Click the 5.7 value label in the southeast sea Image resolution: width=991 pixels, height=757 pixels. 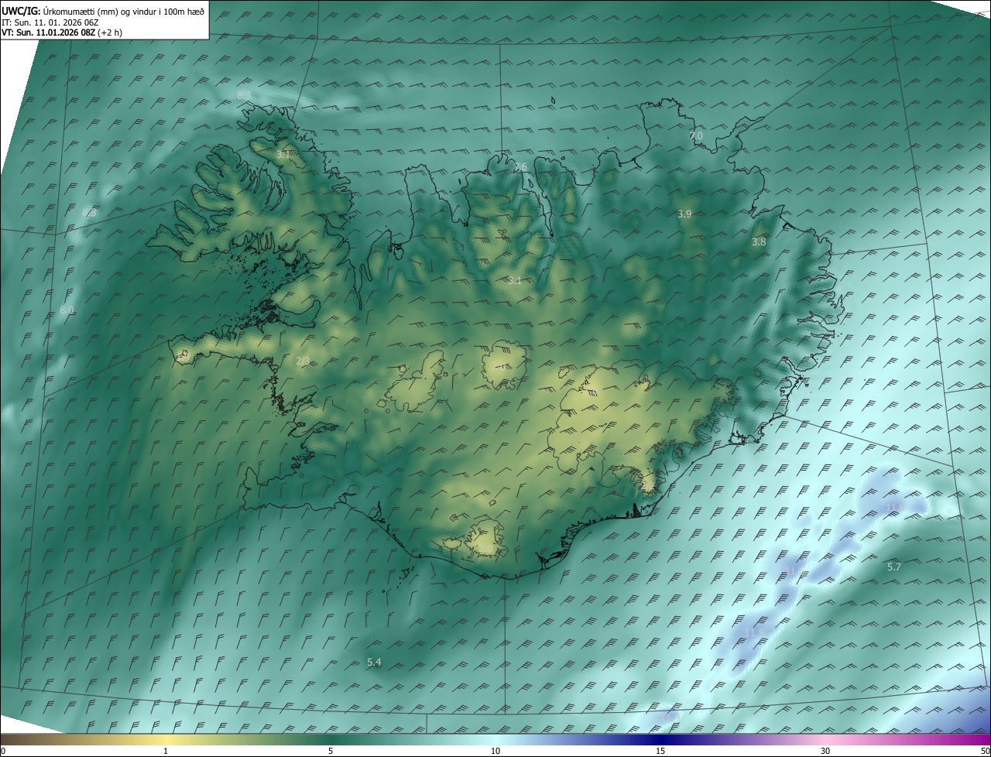(x=894, y=567)
